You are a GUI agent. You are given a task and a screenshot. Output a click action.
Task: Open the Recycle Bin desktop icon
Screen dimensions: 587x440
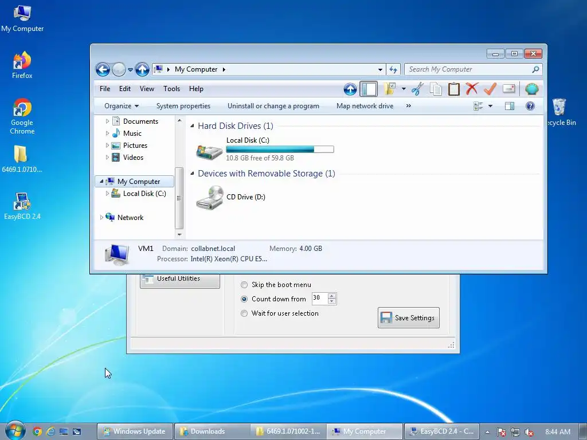[x=559, y=112]
